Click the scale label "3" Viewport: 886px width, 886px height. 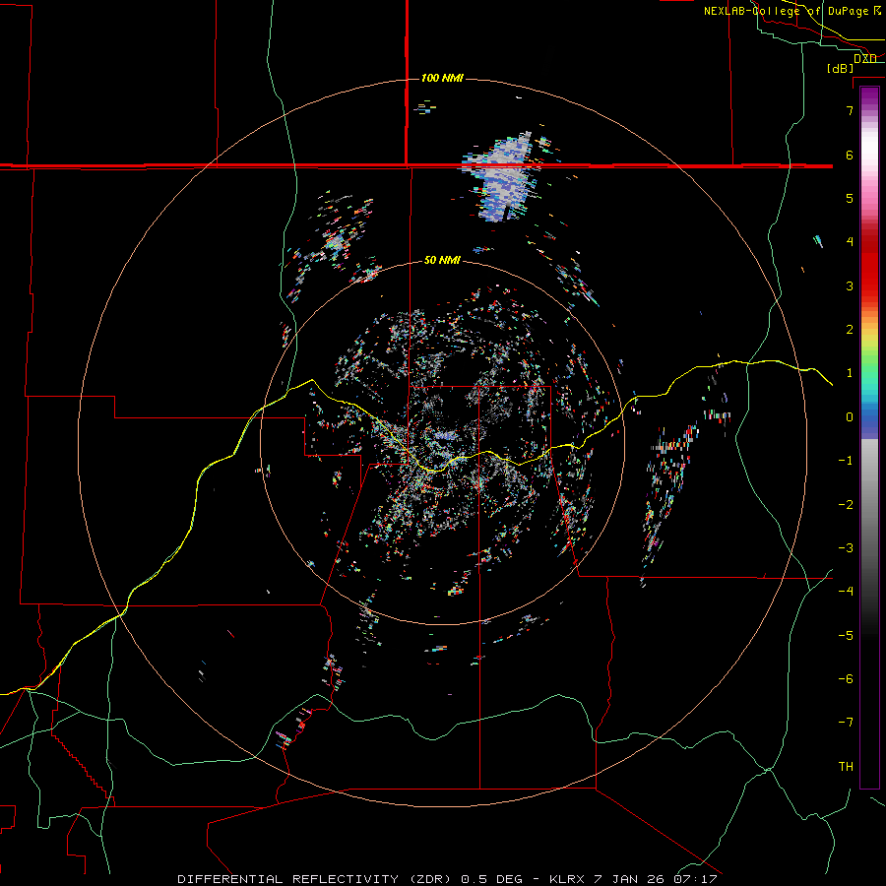850,285
